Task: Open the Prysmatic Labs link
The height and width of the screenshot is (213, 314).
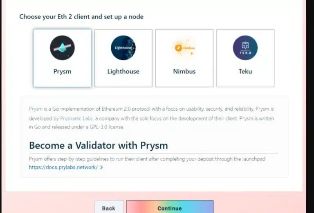Action: point(76,118)
